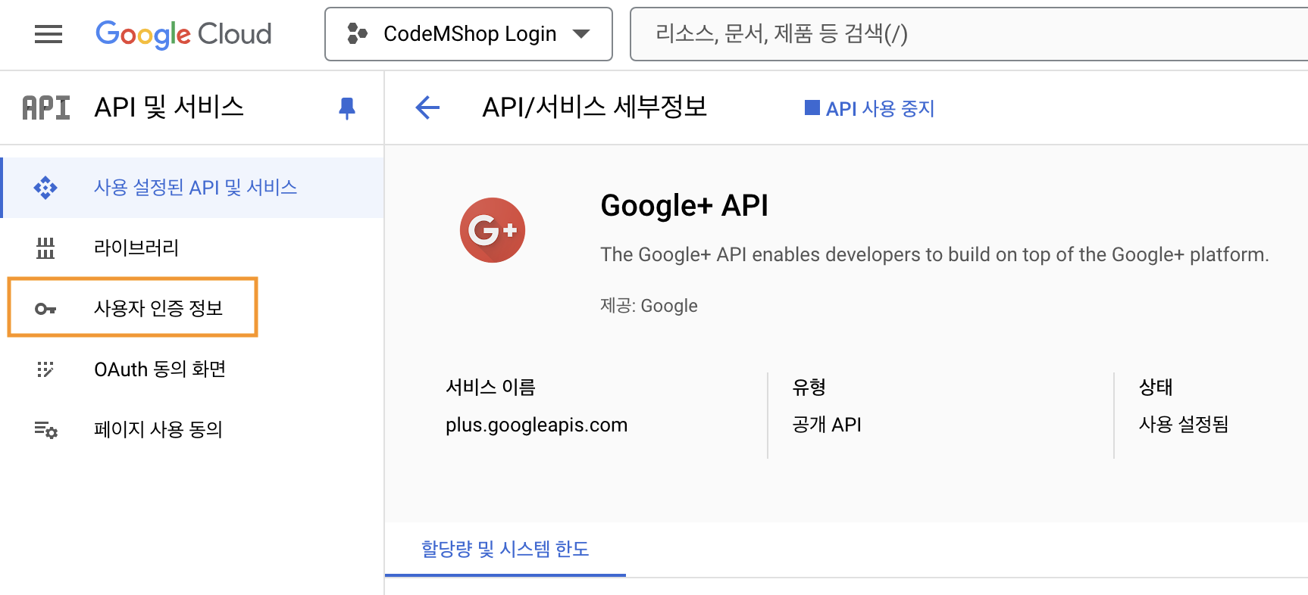Click the Google+ API description text
Image resolution: width=1308 pixels, height=595 pixels.
(934, 254)
